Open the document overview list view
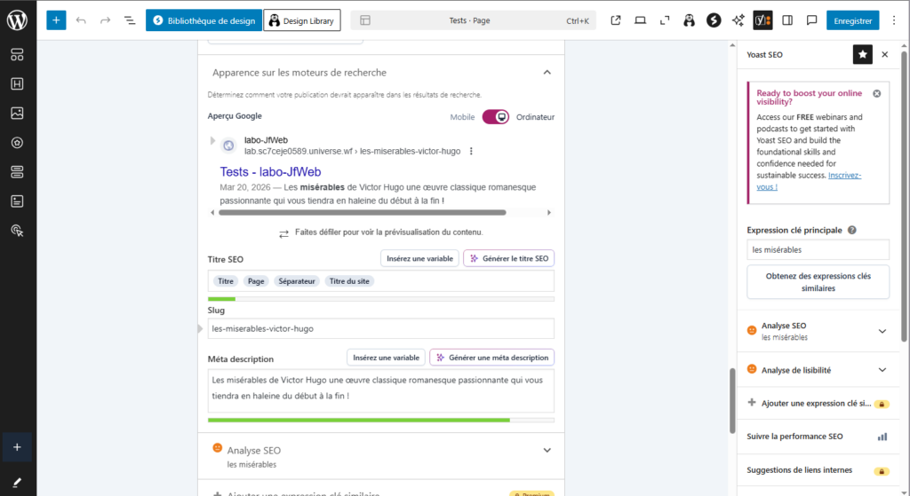910x496 pixels. point(130,20)
